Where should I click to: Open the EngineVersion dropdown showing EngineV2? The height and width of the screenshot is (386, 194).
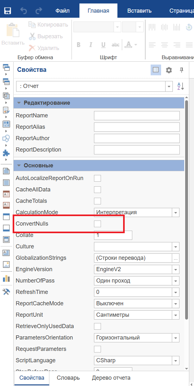(176, 269)
